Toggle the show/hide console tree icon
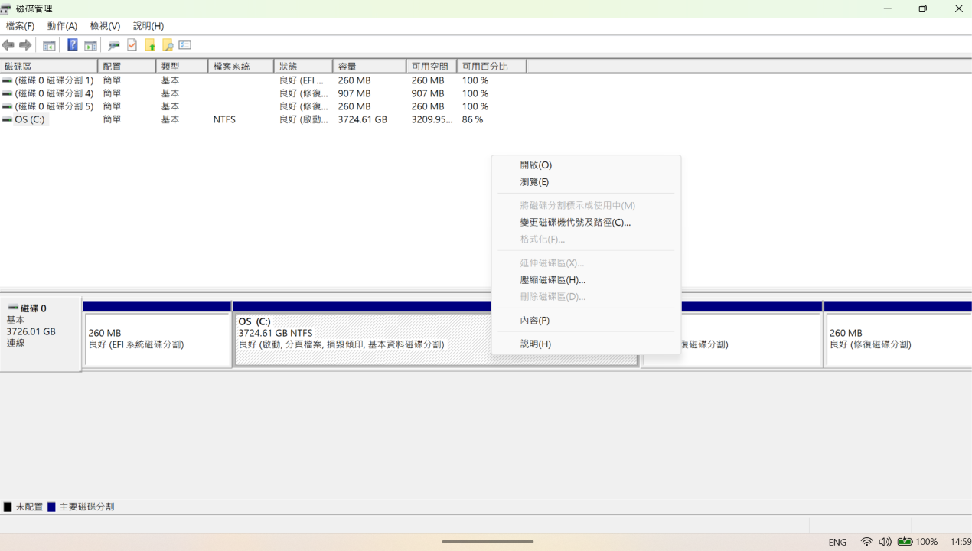The width and height of the screenshot is (972, 551). click(49, 45)
